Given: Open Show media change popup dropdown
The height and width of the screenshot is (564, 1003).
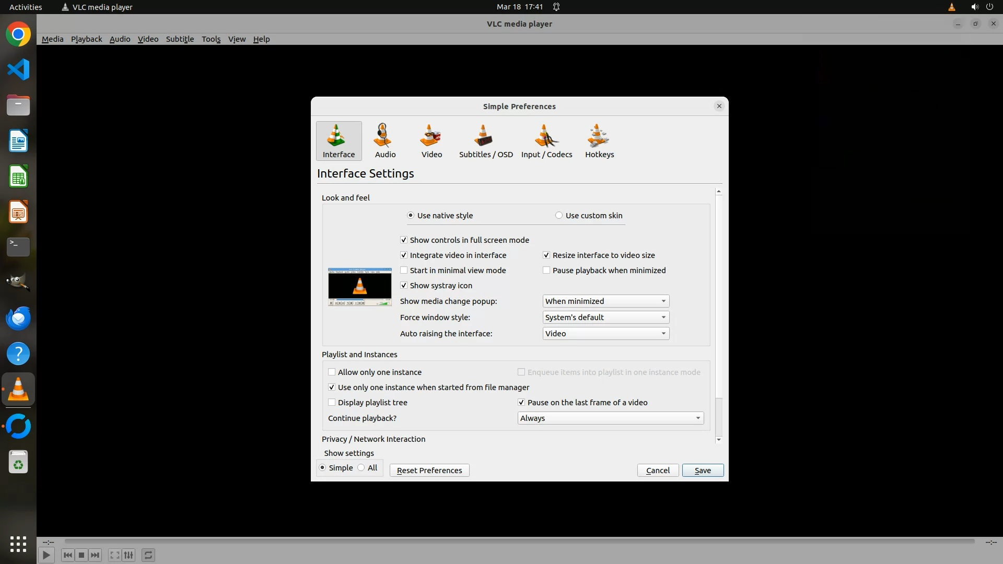Looking at the screenshot, I should [x=605, y=301].
